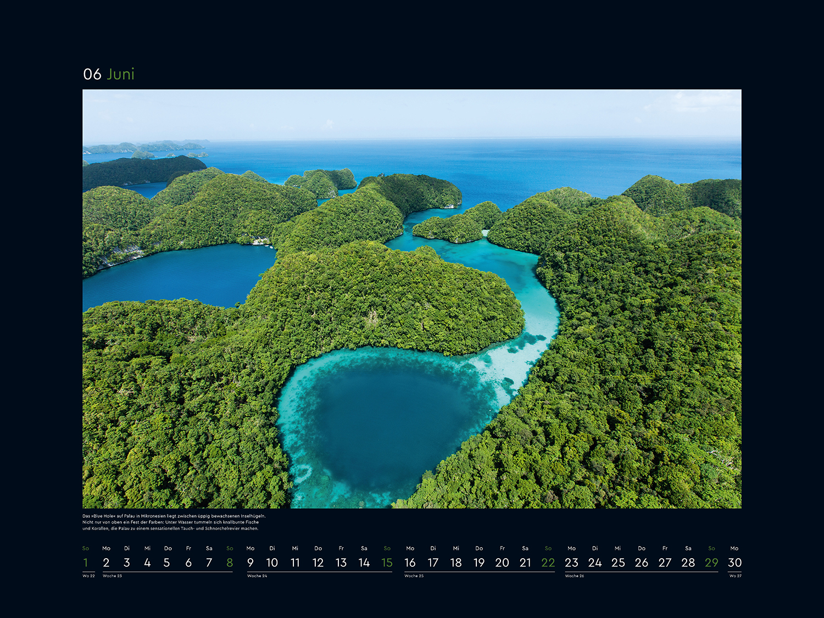Click the 'Woche 26' week label

coord(574,576)
